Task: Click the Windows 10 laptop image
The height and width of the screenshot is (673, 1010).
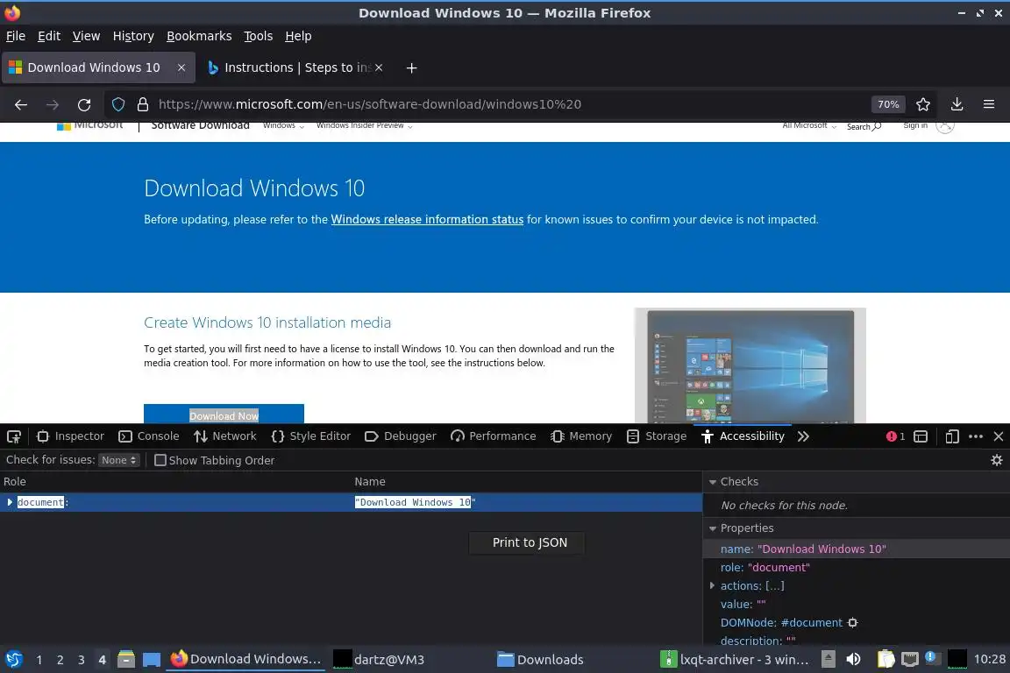Action: pos(750,365)
